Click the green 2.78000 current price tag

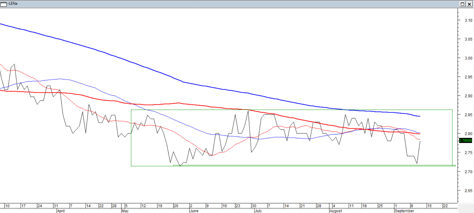click(465, 140)
